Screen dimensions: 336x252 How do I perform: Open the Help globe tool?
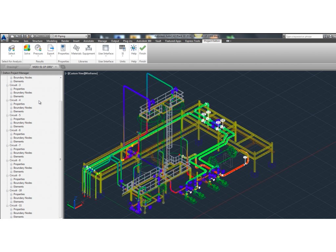click(x=134, y=50)
